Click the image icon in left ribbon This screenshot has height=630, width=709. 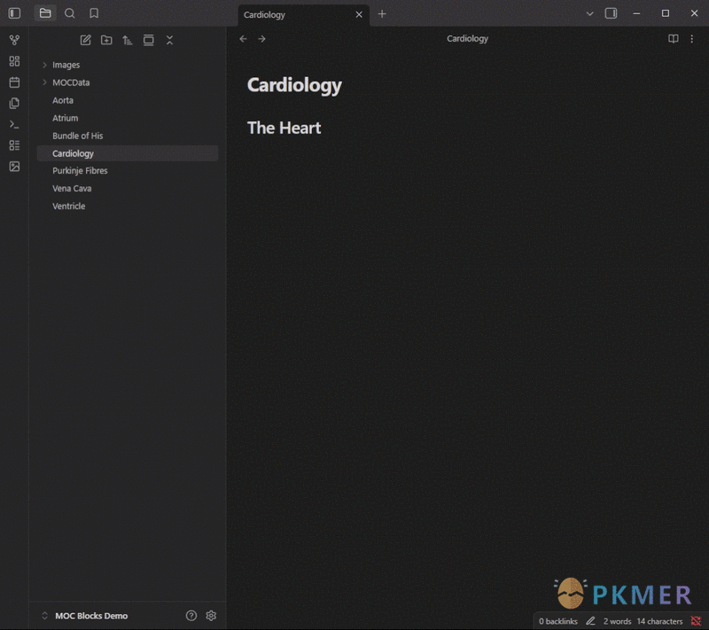tap(14, 167)
